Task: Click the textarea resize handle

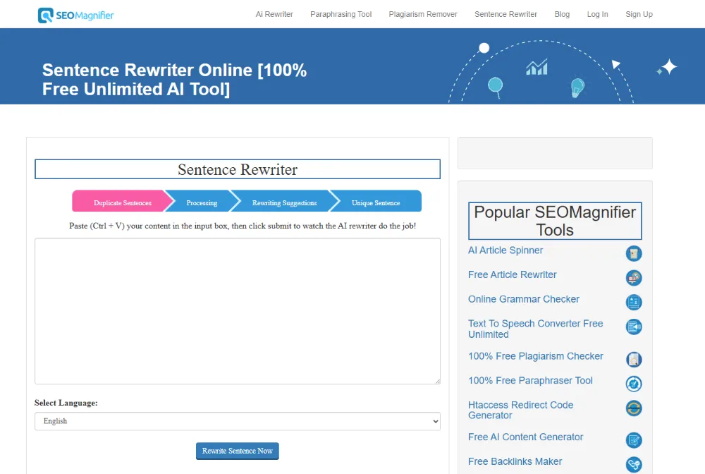Action: click(437, 381)
